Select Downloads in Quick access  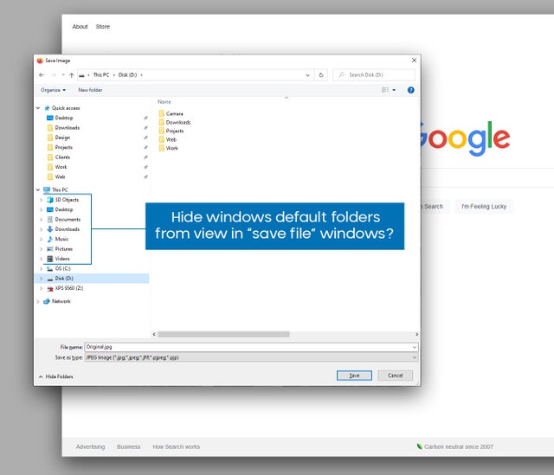click(68, 127)
